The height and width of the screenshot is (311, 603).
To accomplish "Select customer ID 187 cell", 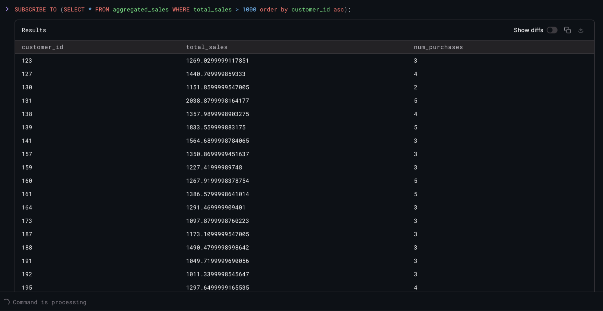I will [x=27, y=234].
